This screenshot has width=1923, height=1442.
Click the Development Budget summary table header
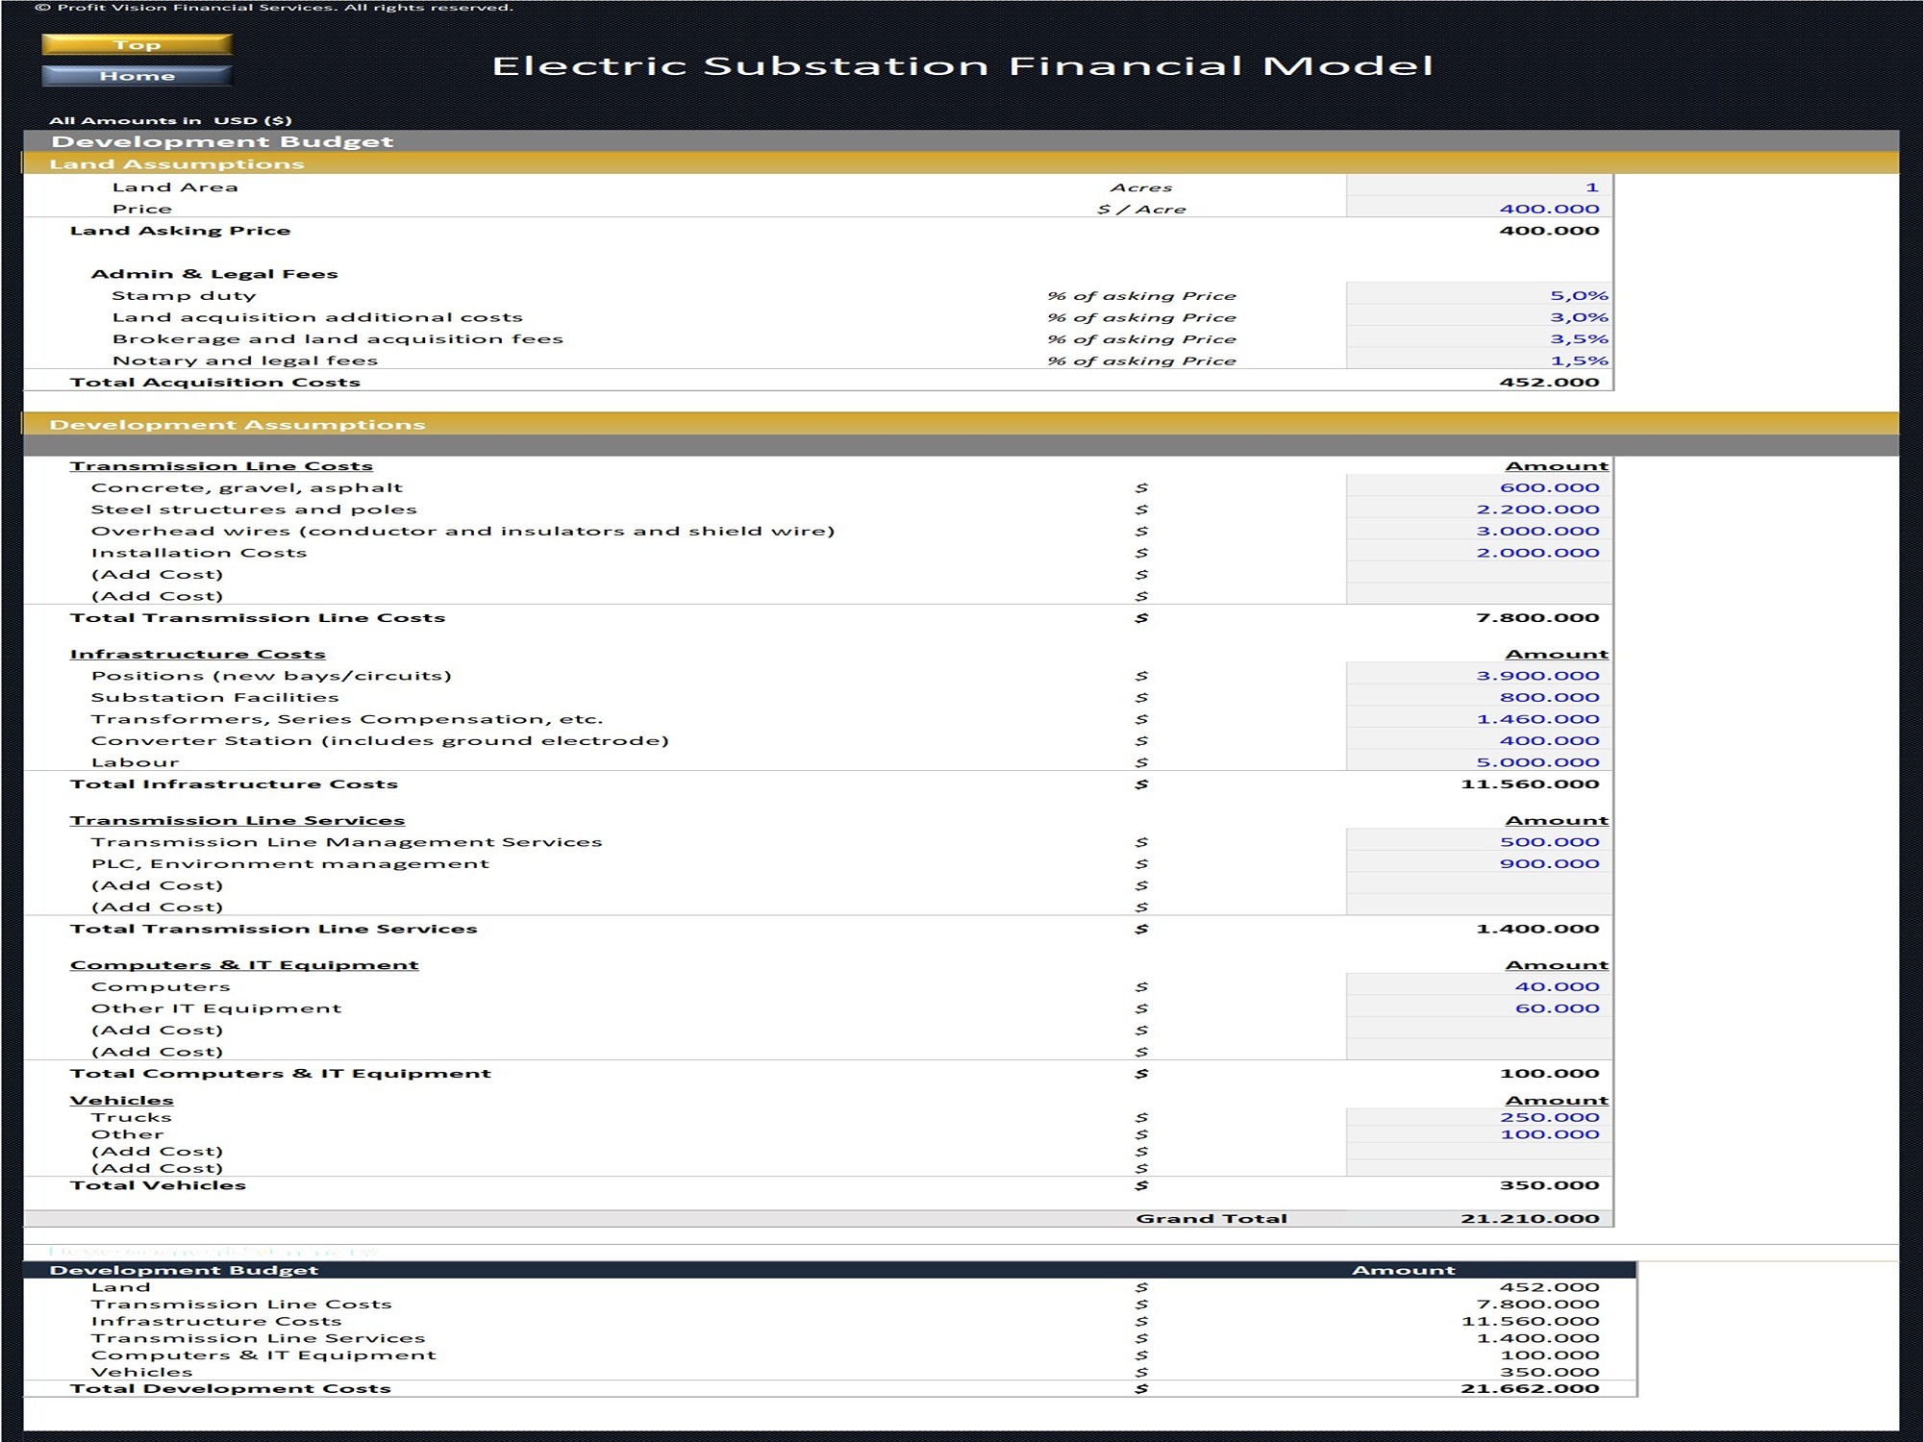(829, 1270)
